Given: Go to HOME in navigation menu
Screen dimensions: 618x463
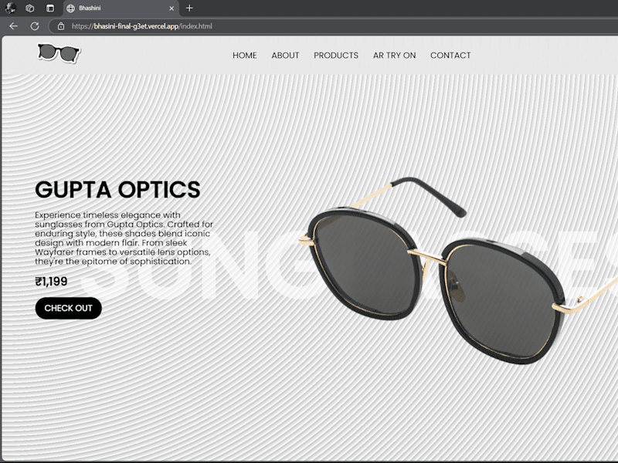Looking at the screenshot, I should point(245,56).
